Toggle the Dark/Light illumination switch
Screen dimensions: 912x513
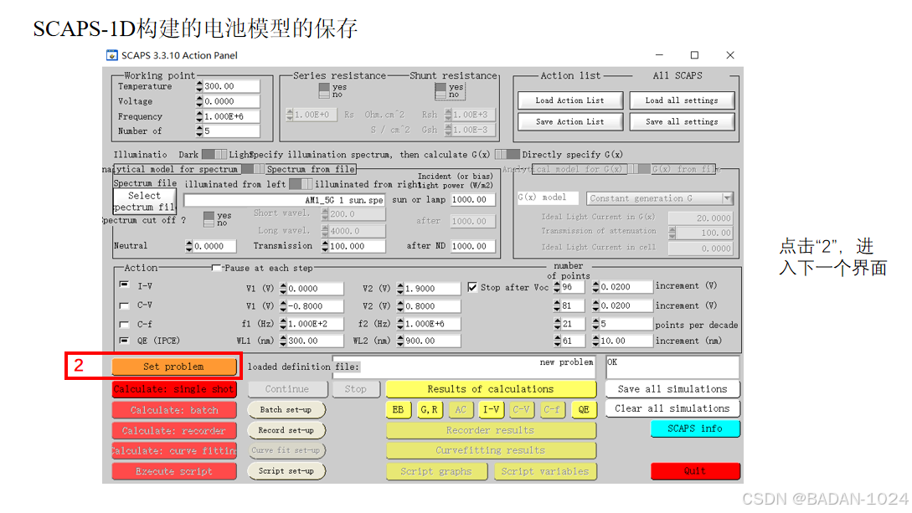click(214, 155)
